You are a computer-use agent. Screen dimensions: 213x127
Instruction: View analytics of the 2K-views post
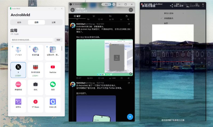(111, 19)
